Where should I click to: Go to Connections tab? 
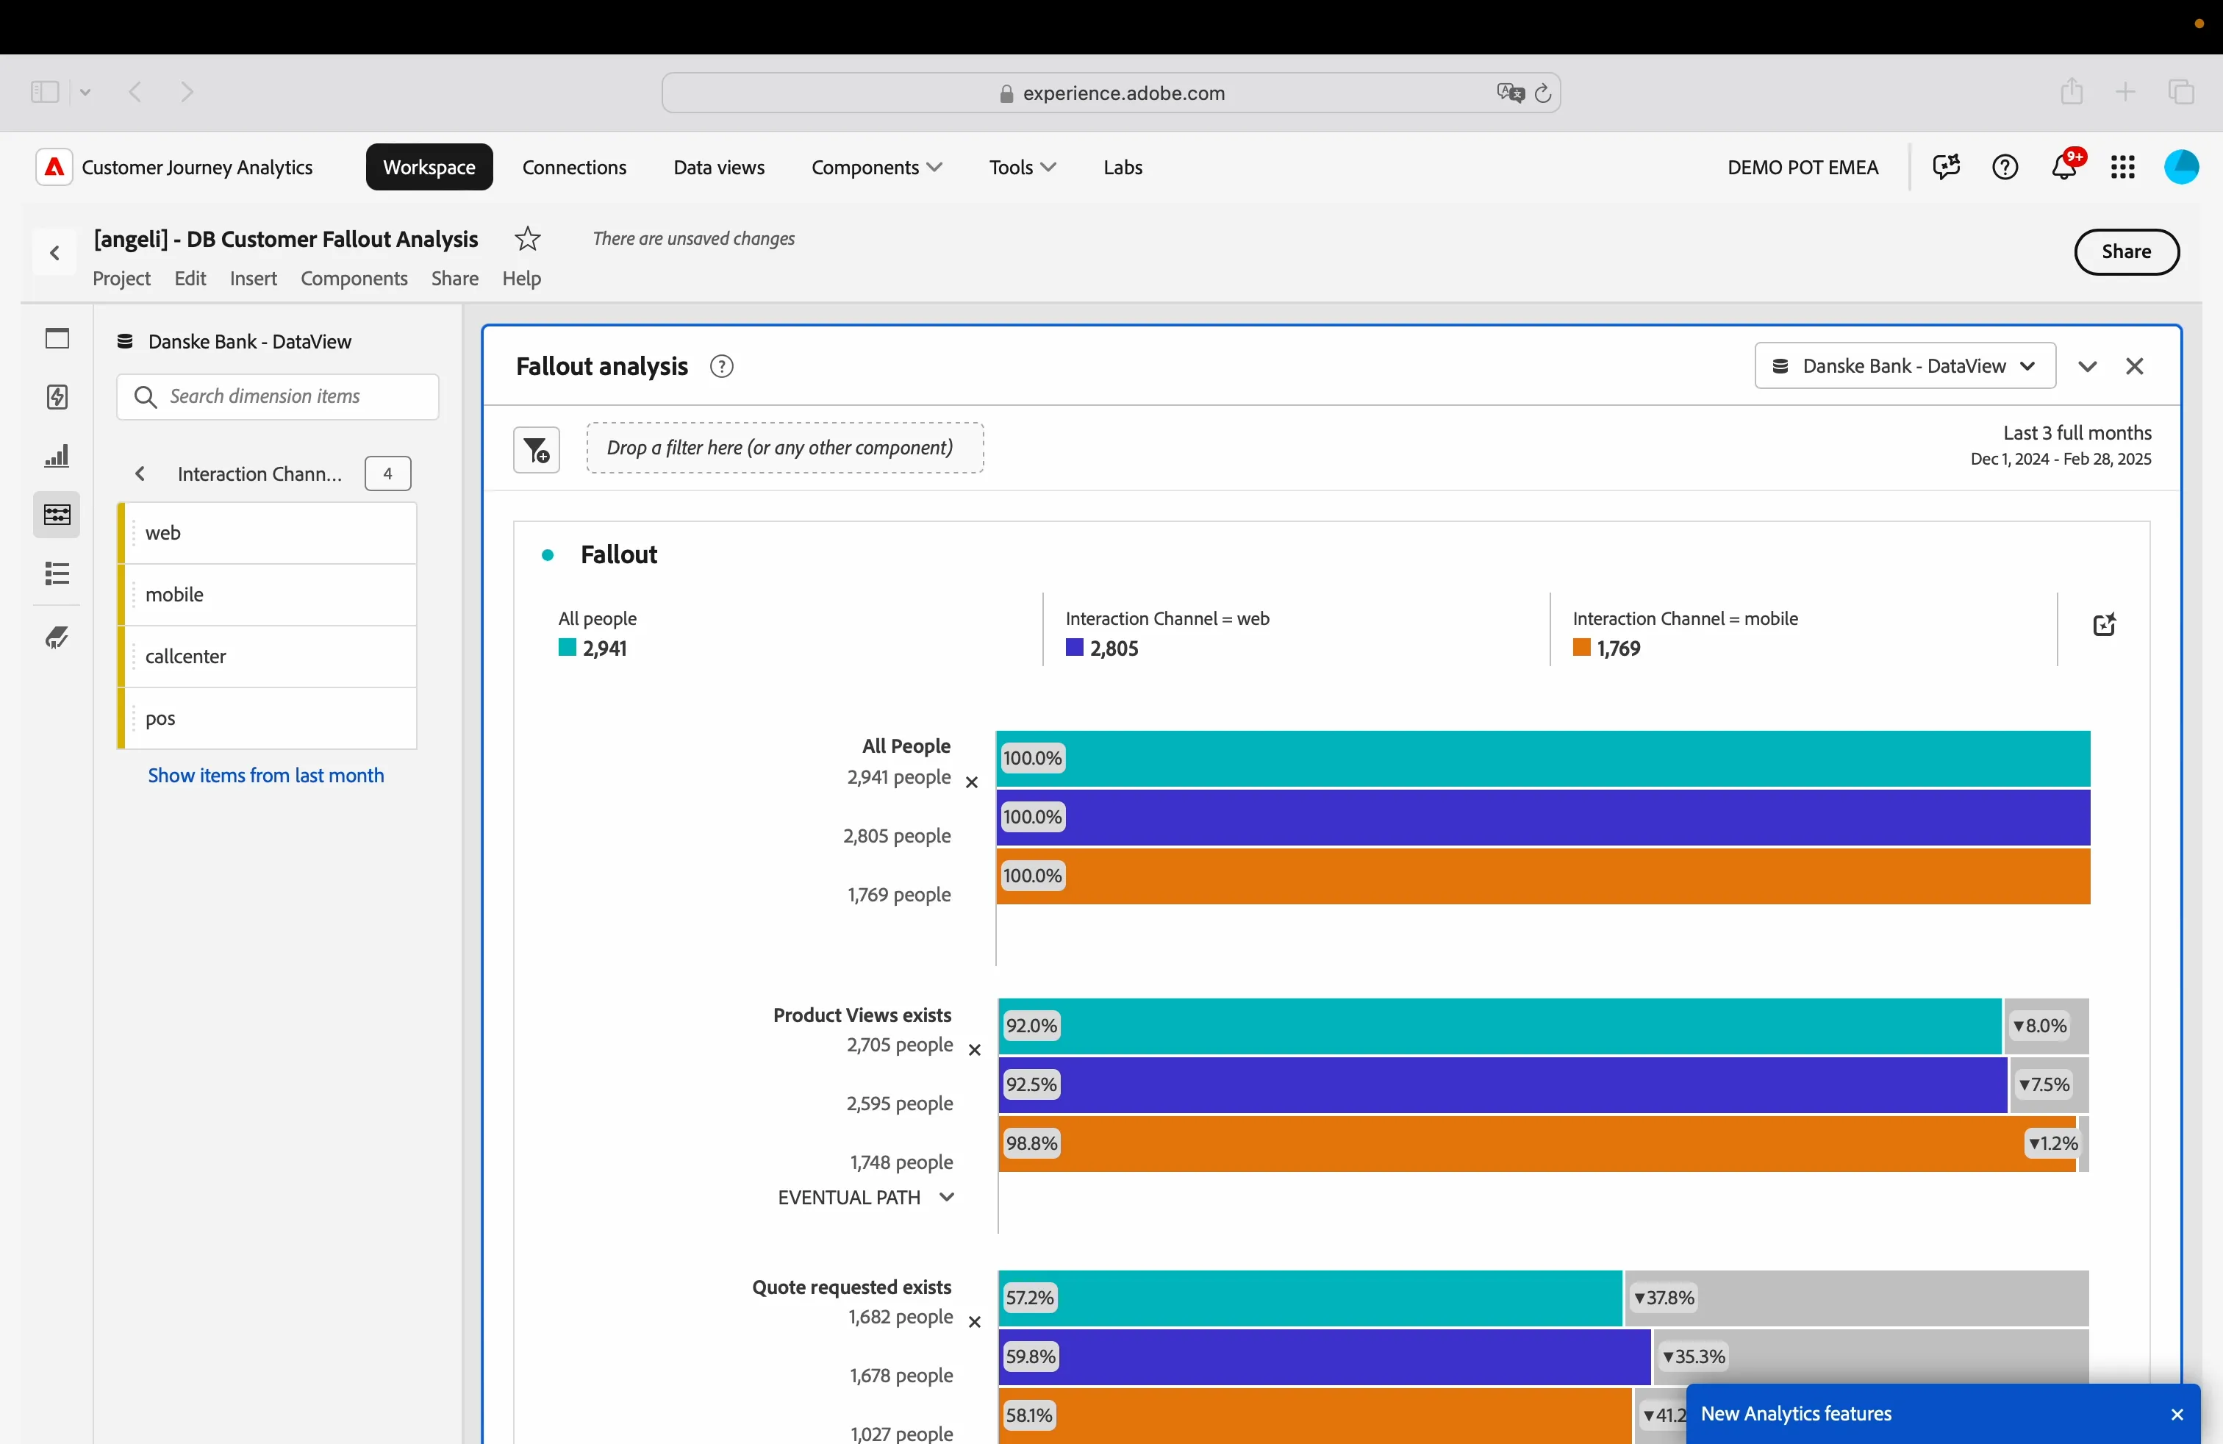point(574,167)
